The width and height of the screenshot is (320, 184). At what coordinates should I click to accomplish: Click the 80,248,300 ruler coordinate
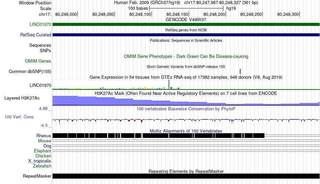coord(288,14)
